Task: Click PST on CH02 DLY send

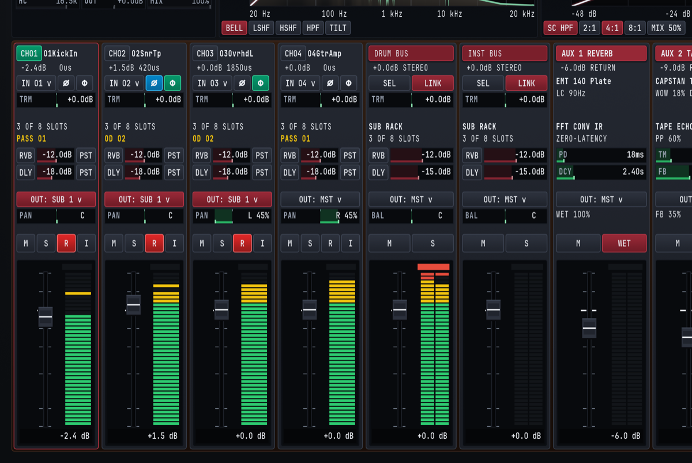Action: [x=174, y=172]
